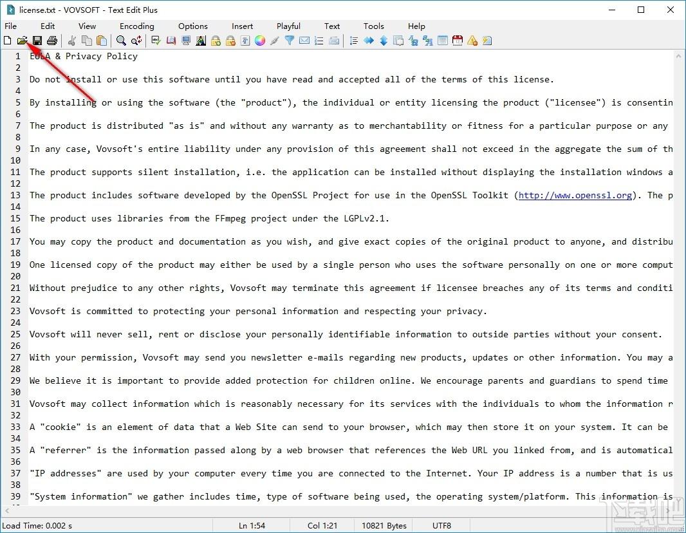686x533 pixels.
Task: Click the yellow warning triangle icon
Action: 472,41
